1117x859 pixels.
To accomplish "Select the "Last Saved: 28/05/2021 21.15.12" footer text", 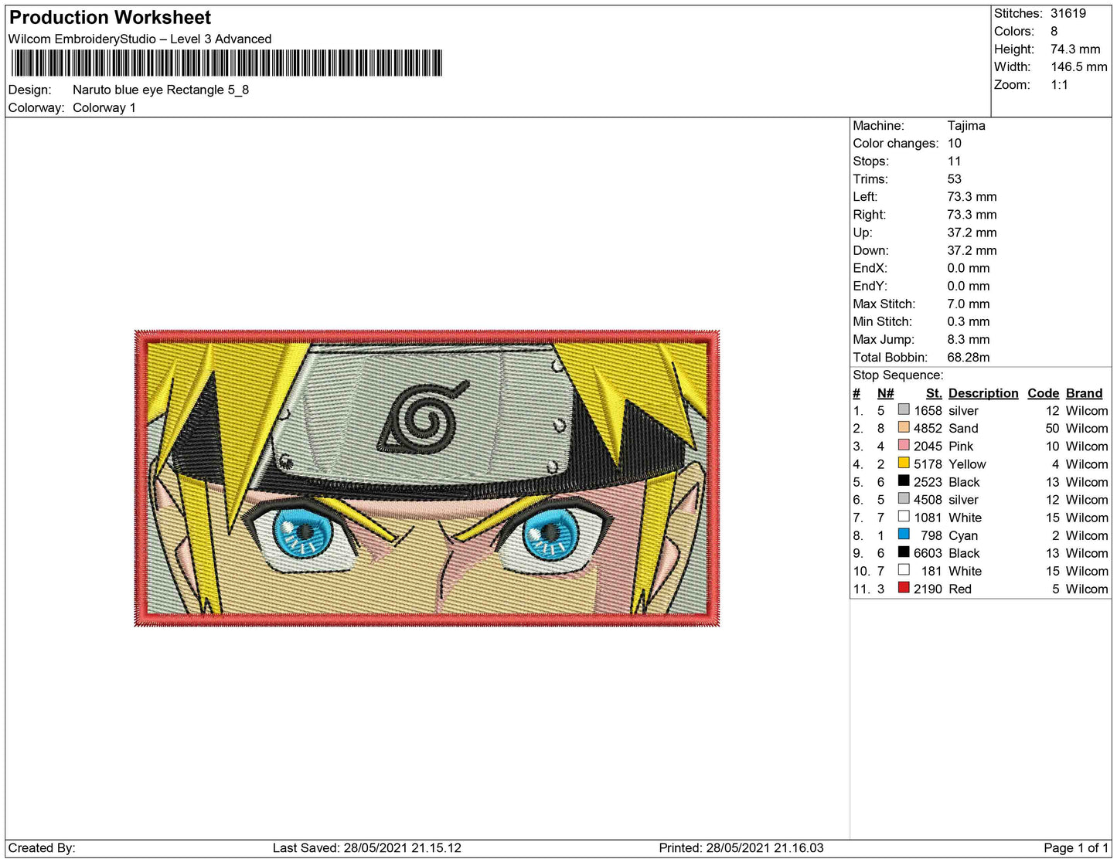I will point(367,847).
